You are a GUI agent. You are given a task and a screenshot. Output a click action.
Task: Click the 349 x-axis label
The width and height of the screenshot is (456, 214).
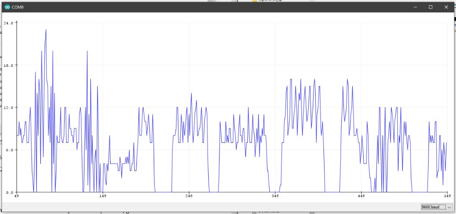[275, 196]
